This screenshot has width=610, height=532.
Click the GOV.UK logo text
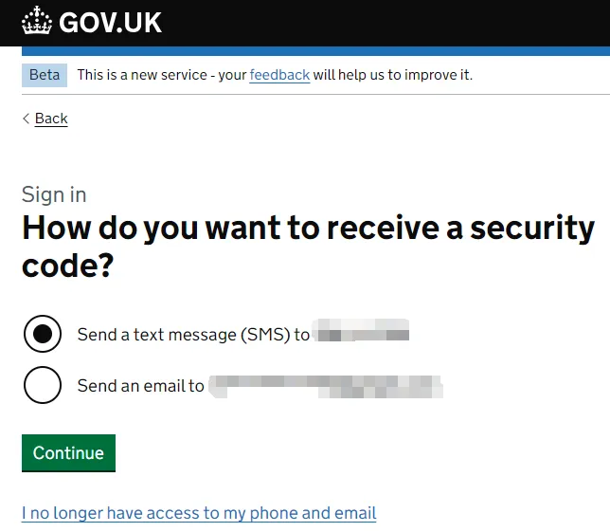tap(110, 23)
